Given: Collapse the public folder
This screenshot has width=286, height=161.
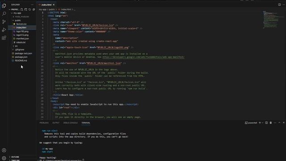Looking at the screenshot, I should point(18,21).
